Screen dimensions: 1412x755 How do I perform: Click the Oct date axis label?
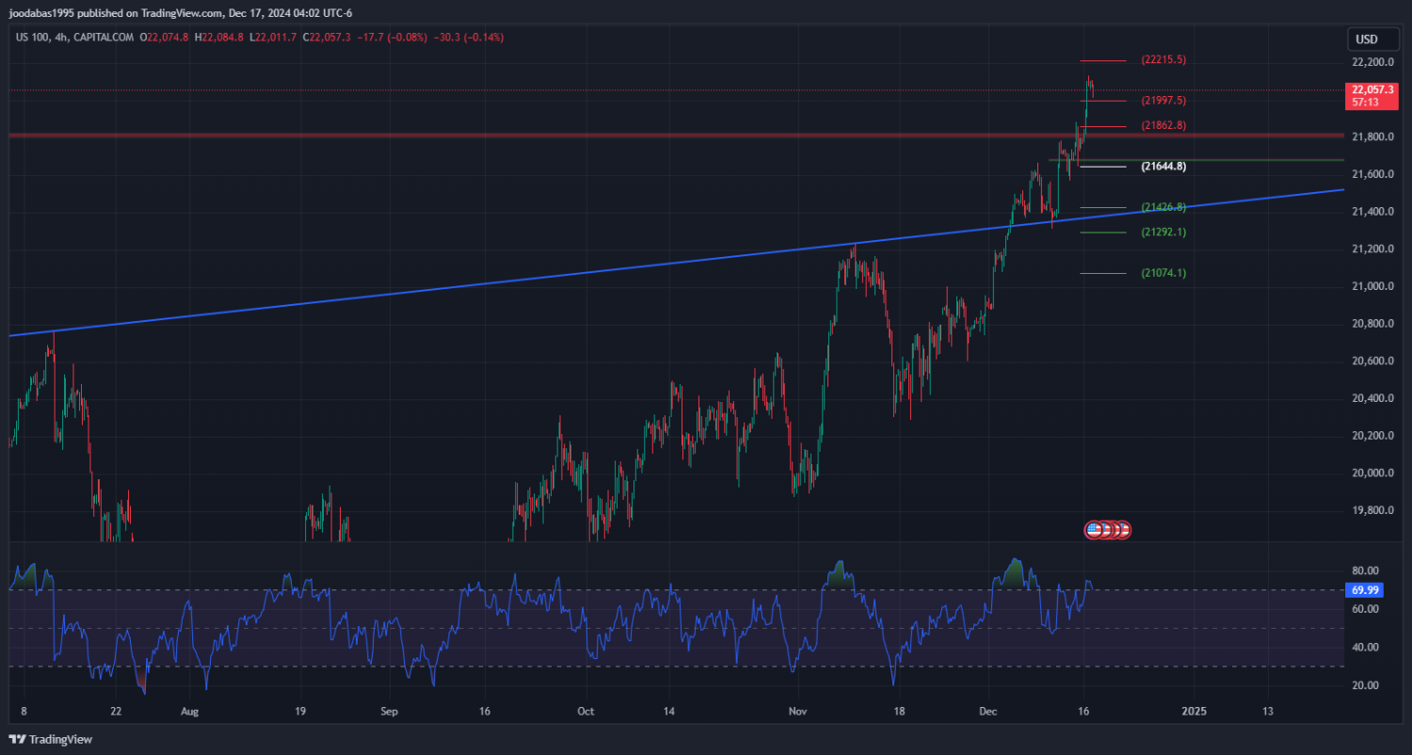(x=586, y=711)
